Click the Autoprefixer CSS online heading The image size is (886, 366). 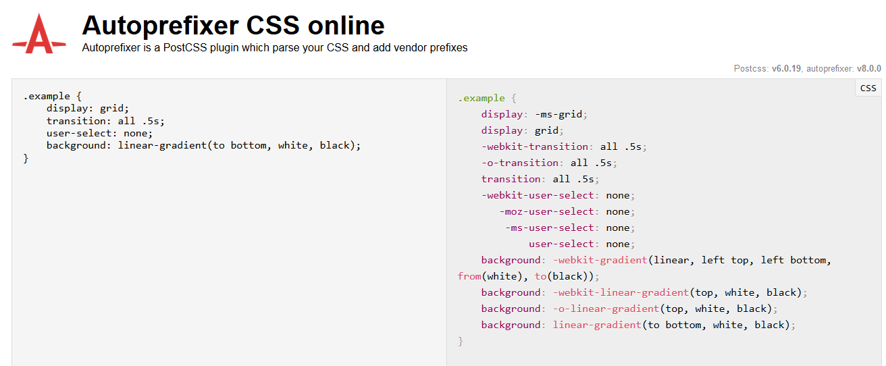(x=233, y=26)
